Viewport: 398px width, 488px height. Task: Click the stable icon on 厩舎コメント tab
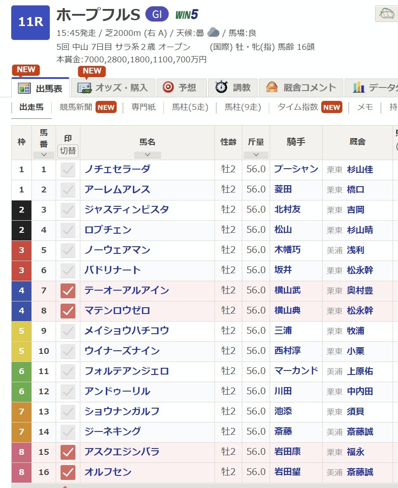coord(272,87)
